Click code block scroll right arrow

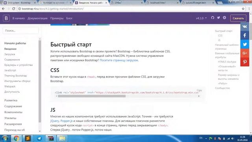pos(199,96)
